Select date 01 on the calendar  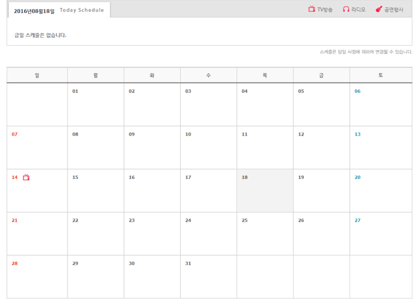coord(75,91)
